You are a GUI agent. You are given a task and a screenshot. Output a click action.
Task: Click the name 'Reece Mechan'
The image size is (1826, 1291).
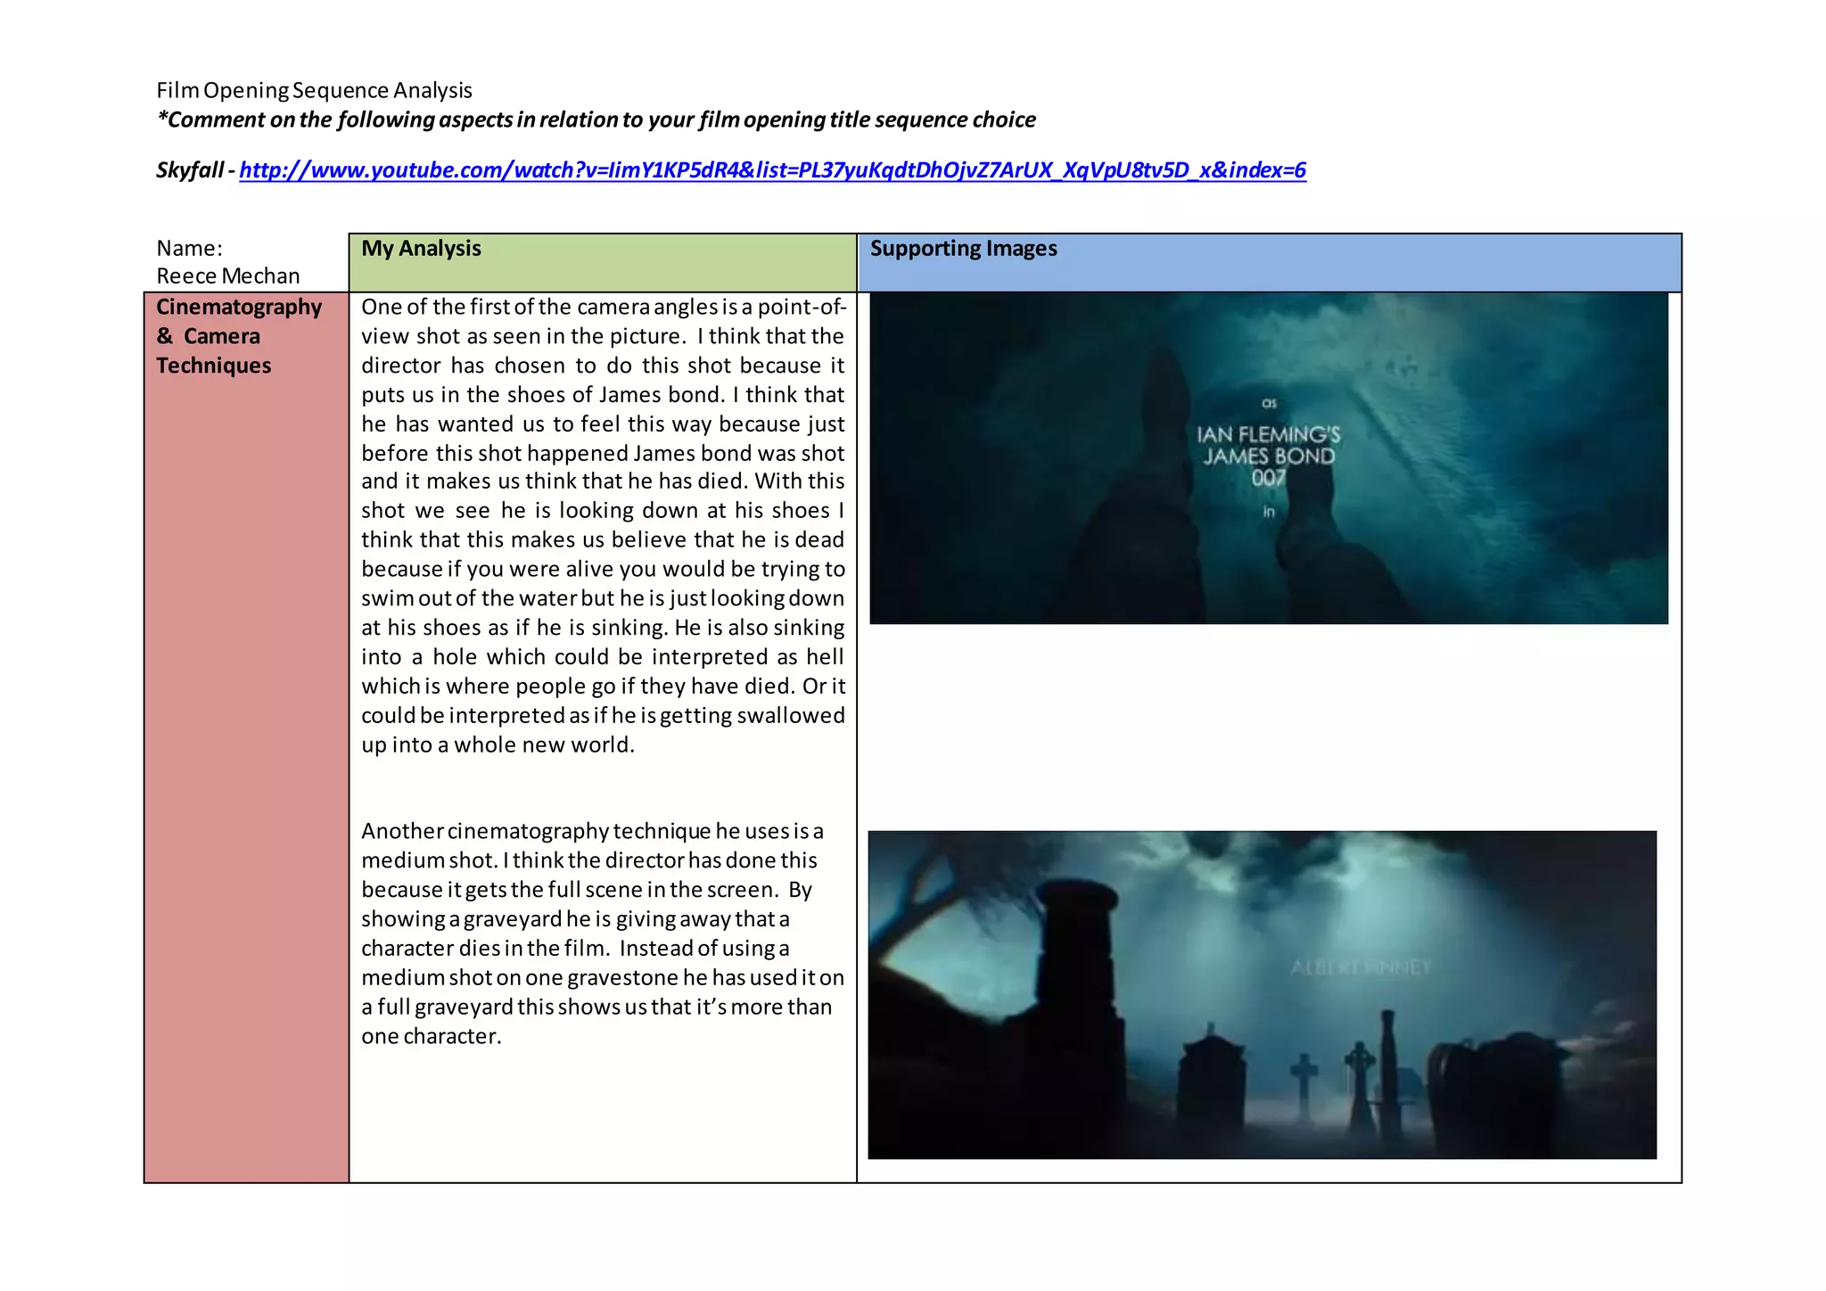click(x=228, y=275)
